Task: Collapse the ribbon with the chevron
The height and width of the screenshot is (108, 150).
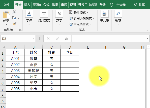Action: [147, 31]
